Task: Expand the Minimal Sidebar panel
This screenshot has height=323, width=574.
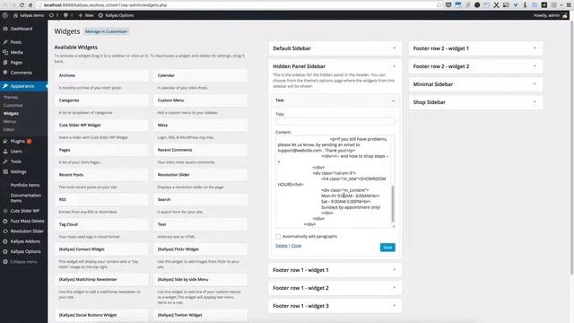Action: pyautogui.click(x=475, y=84)
